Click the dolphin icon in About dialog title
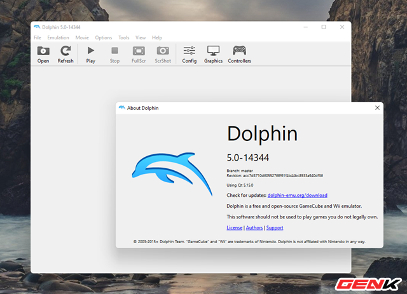 pos(121,107)
